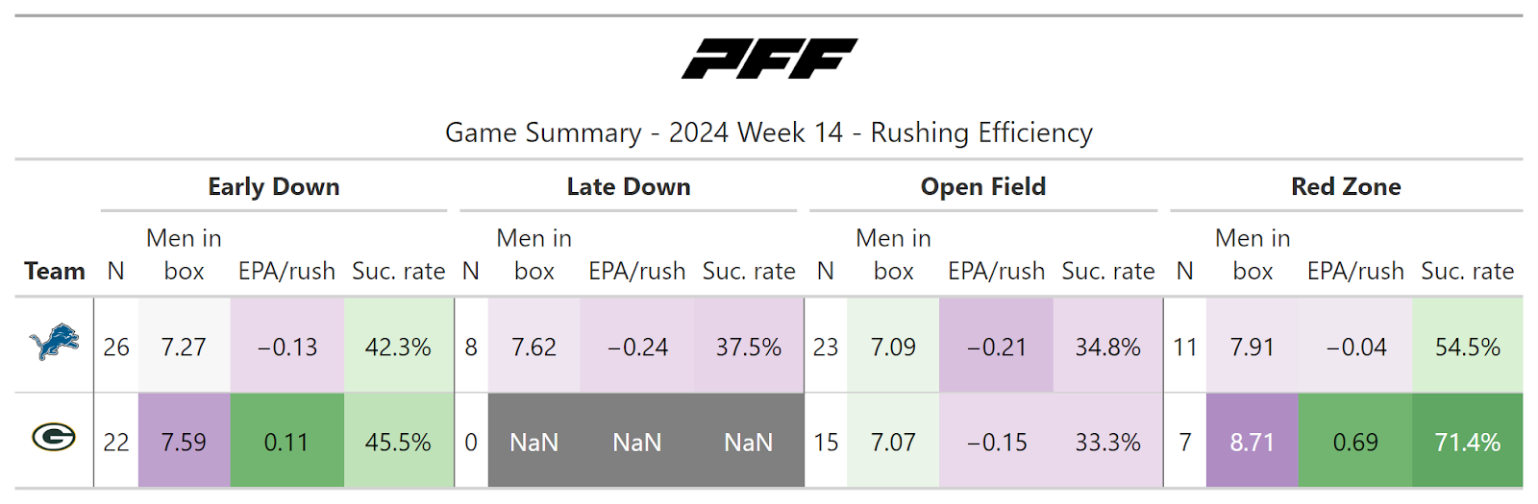Click Lions red zone 54.5% success cell
Viewport: 1538px width, 504px height.
click(x=1468, y=347)
